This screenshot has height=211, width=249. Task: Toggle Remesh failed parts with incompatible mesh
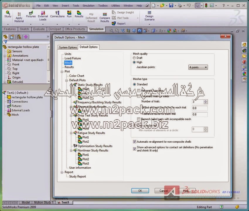[x=139, y=119]
